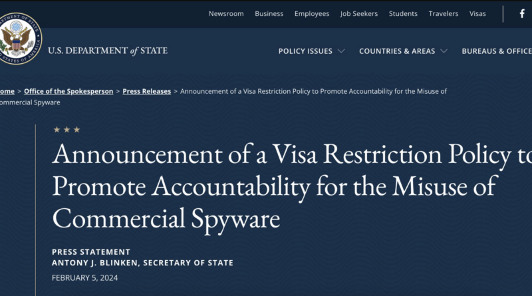Select the Students link

403,14
